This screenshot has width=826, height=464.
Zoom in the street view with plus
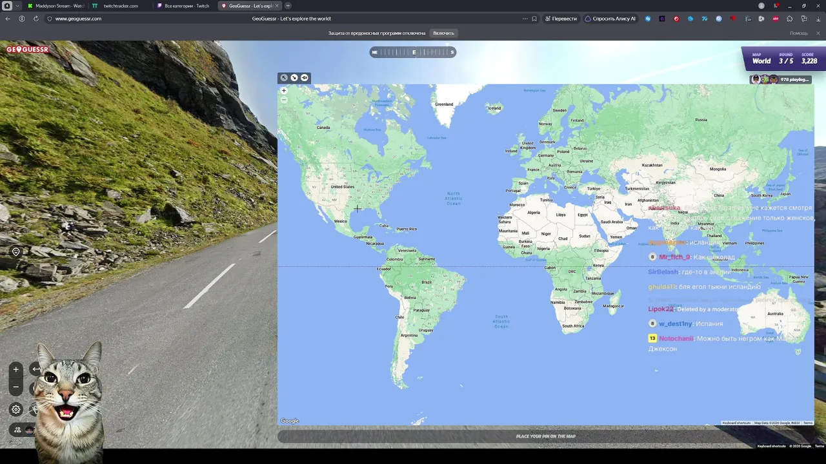(x=16, y=369)
